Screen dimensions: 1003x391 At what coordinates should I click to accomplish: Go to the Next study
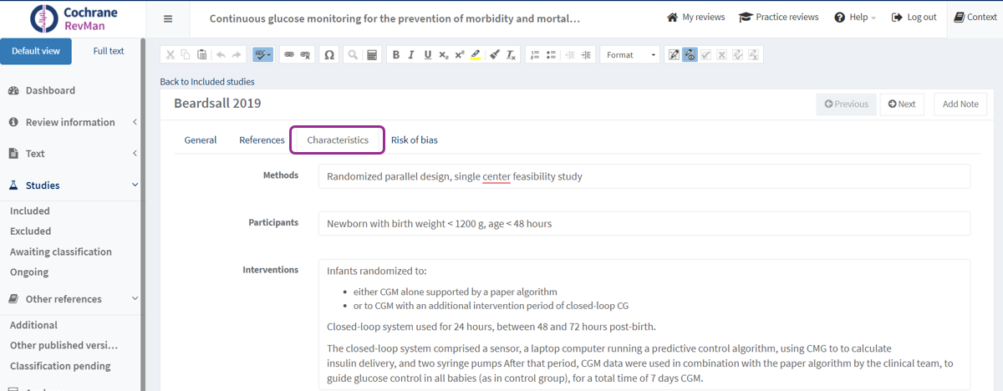coord(902,104)
